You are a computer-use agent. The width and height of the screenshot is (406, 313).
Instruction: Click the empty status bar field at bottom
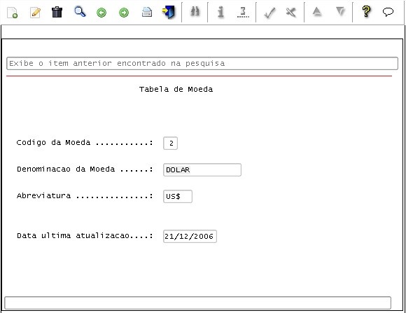(x=198, y=302)
